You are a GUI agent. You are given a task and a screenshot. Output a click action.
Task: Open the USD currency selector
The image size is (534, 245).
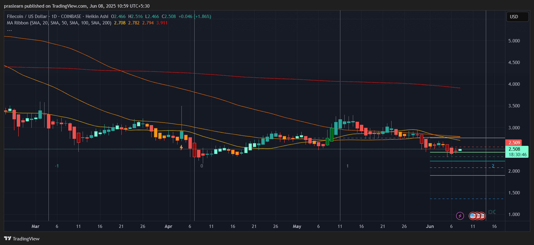point(517,17)
